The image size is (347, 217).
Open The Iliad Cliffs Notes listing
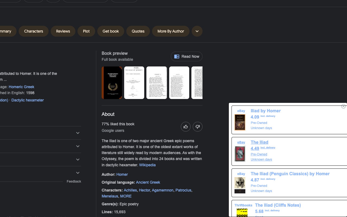tap(278, 205)
